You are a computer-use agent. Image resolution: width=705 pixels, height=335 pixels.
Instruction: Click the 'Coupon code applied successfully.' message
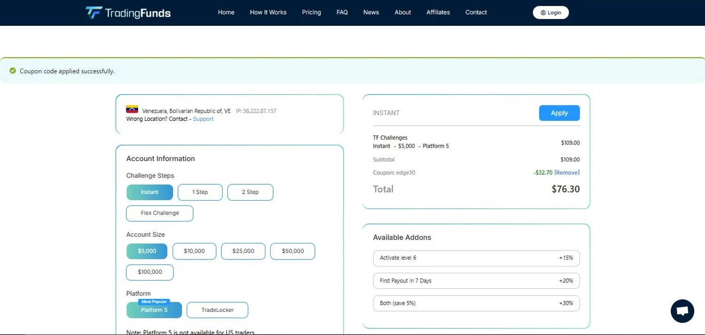tap(67, 71)
